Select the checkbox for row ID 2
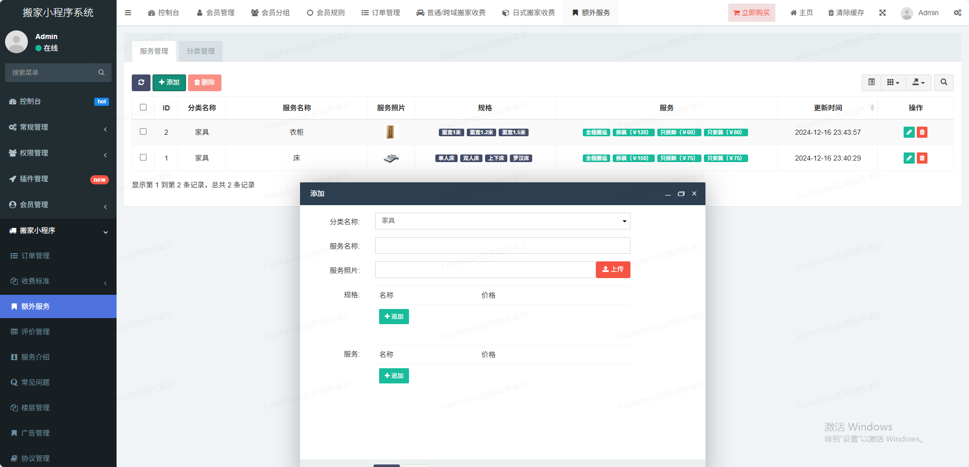Image resolution: width=969 pixels, height=467 pixels. click(143, 132)
